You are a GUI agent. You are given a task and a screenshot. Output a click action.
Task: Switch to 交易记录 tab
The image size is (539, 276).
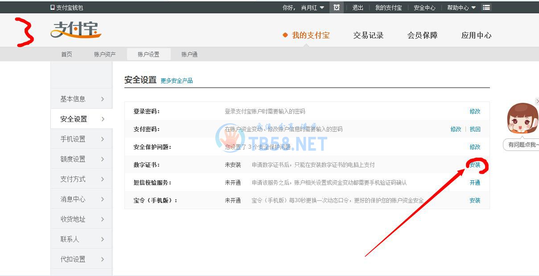click(368, 35)
